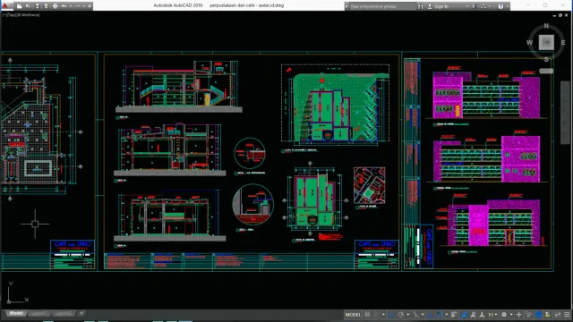Click the blue hardware acceleration icon
The height and width of the screenshot is (322, 573).
coord(539,315)
